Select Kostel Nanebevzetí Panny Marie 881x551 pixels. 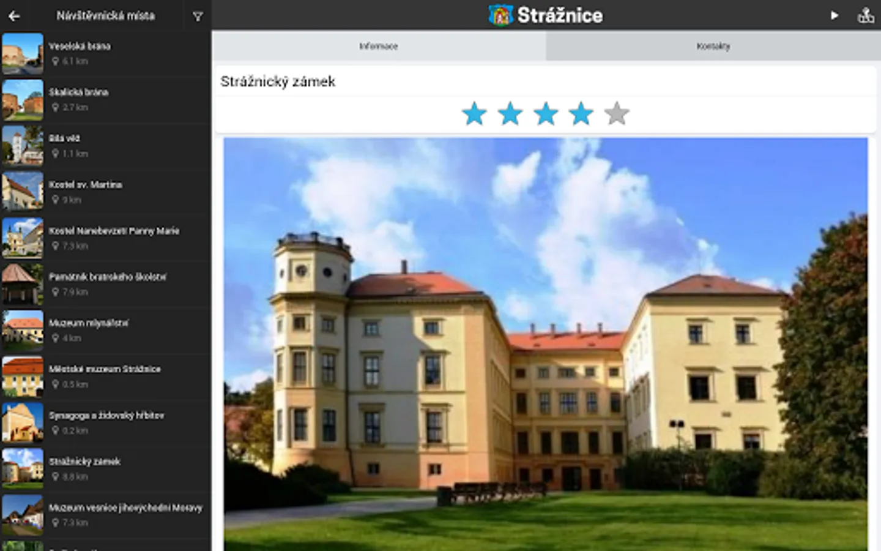pyautogui.click(x=105, y=238)
